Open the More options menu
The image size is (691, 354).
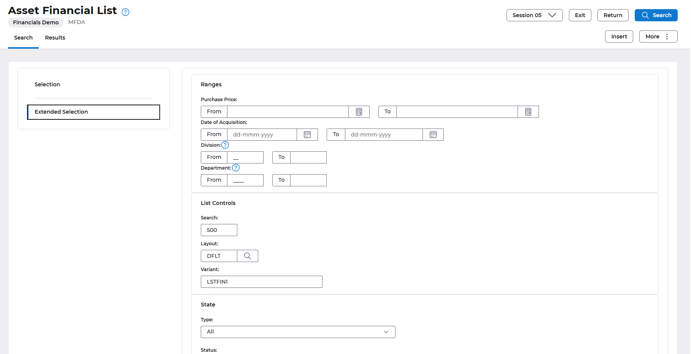pyautogui.click(x=658, y=37)
